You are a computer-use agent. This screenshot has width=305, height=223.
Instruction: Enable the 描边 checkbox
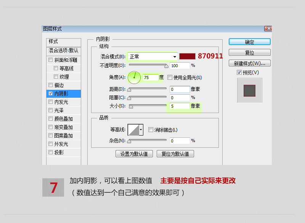click(51, 85)
